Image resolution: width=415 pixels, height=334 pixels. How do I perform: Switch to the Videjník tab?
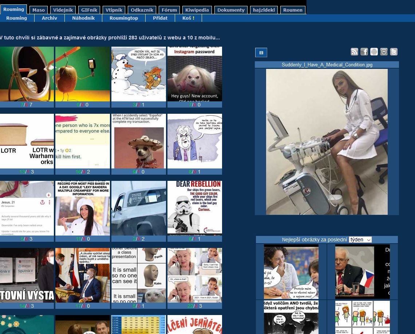[x=63, y=10]
